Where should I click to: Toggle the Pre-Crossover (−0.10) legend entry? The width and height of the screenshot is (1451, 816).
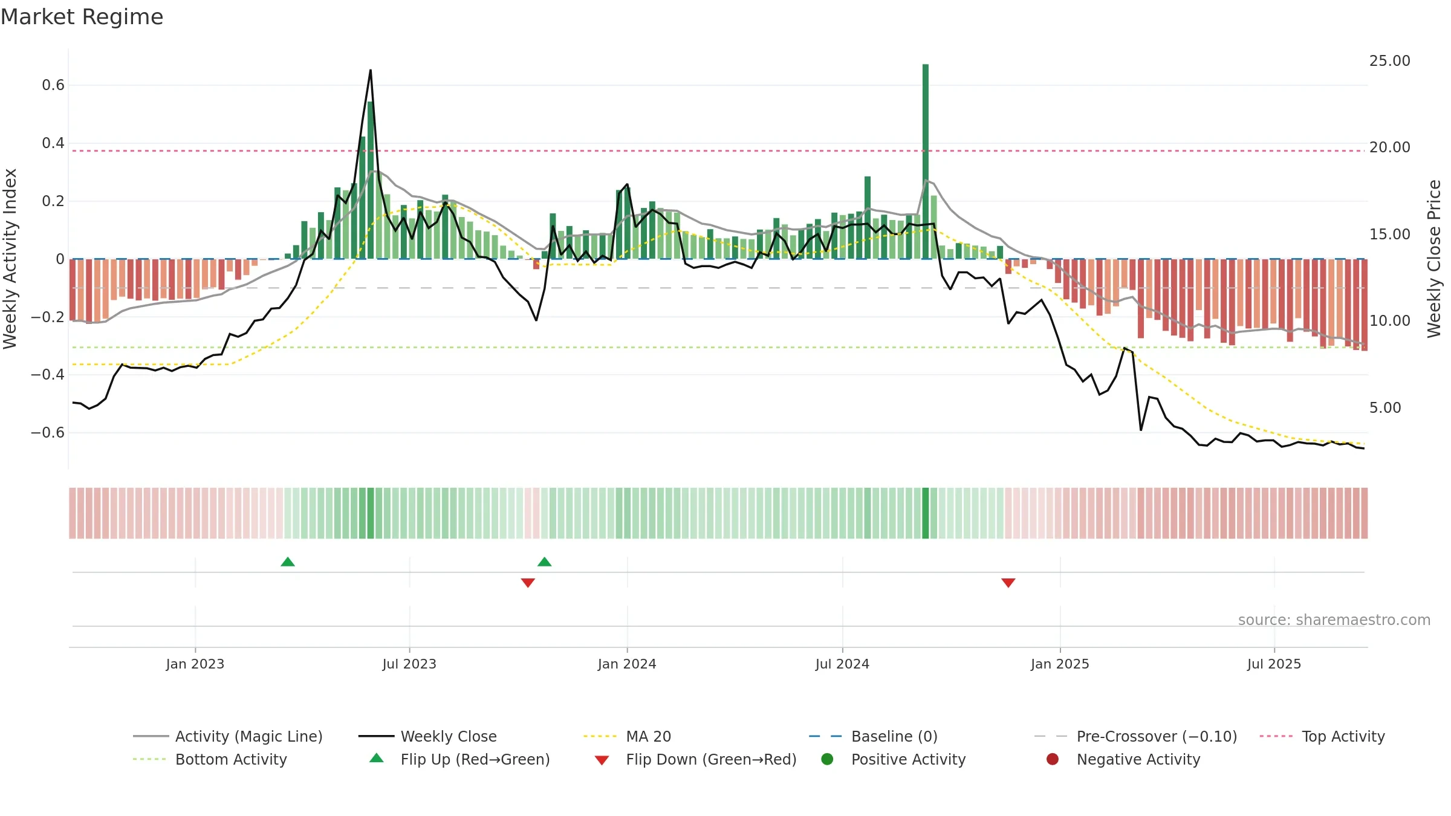(x=1135, y=736)
